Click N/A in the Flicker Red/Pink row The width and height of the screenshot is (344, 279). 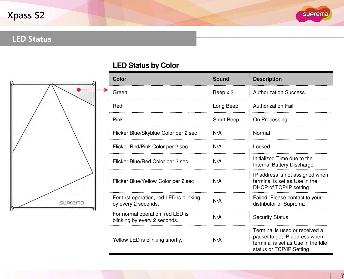click(x=217, y=147)
